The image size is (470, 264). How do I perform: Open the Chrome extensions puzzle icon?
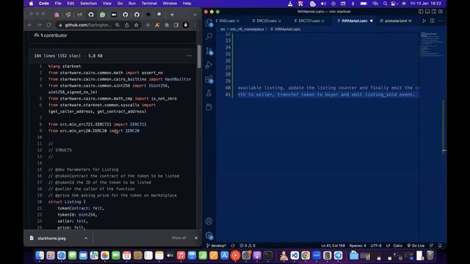tap(167, 25)
